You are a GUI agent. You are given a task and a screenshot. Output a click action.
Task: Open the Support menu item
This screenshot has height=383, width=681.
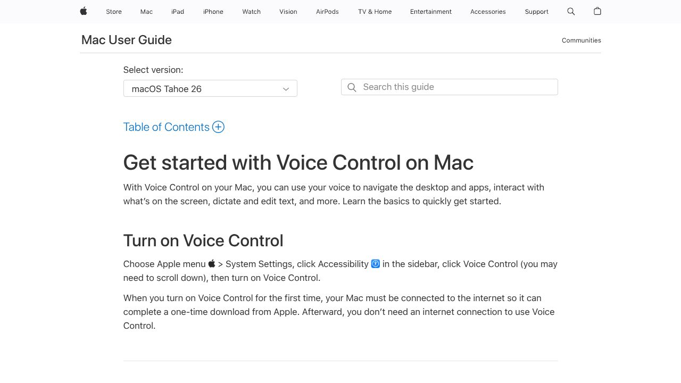pyautogui.click(x=536, y=11)
